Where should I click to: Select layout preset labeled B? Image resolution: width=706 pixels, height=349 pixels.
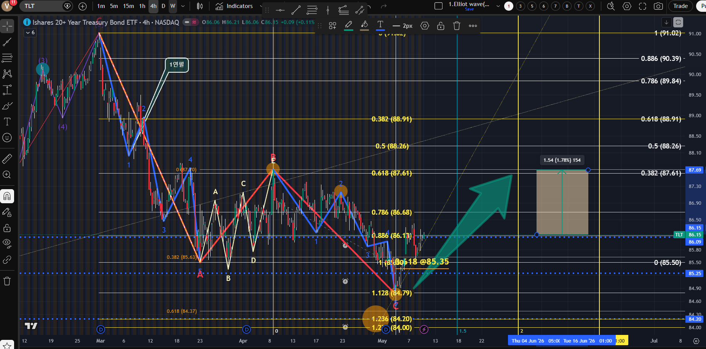(x=567, y=6)
